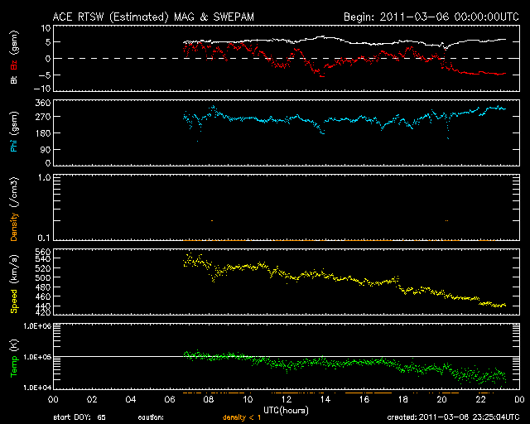The image size is (530, 424).
Task: Click the orange 'density < 1' legend text
Action: tap(242, 417)
